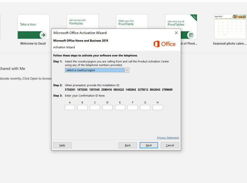Click installation ID group 1972565
Image resolution: width=247 pixels, height=183 pixels.
point(82,90)
